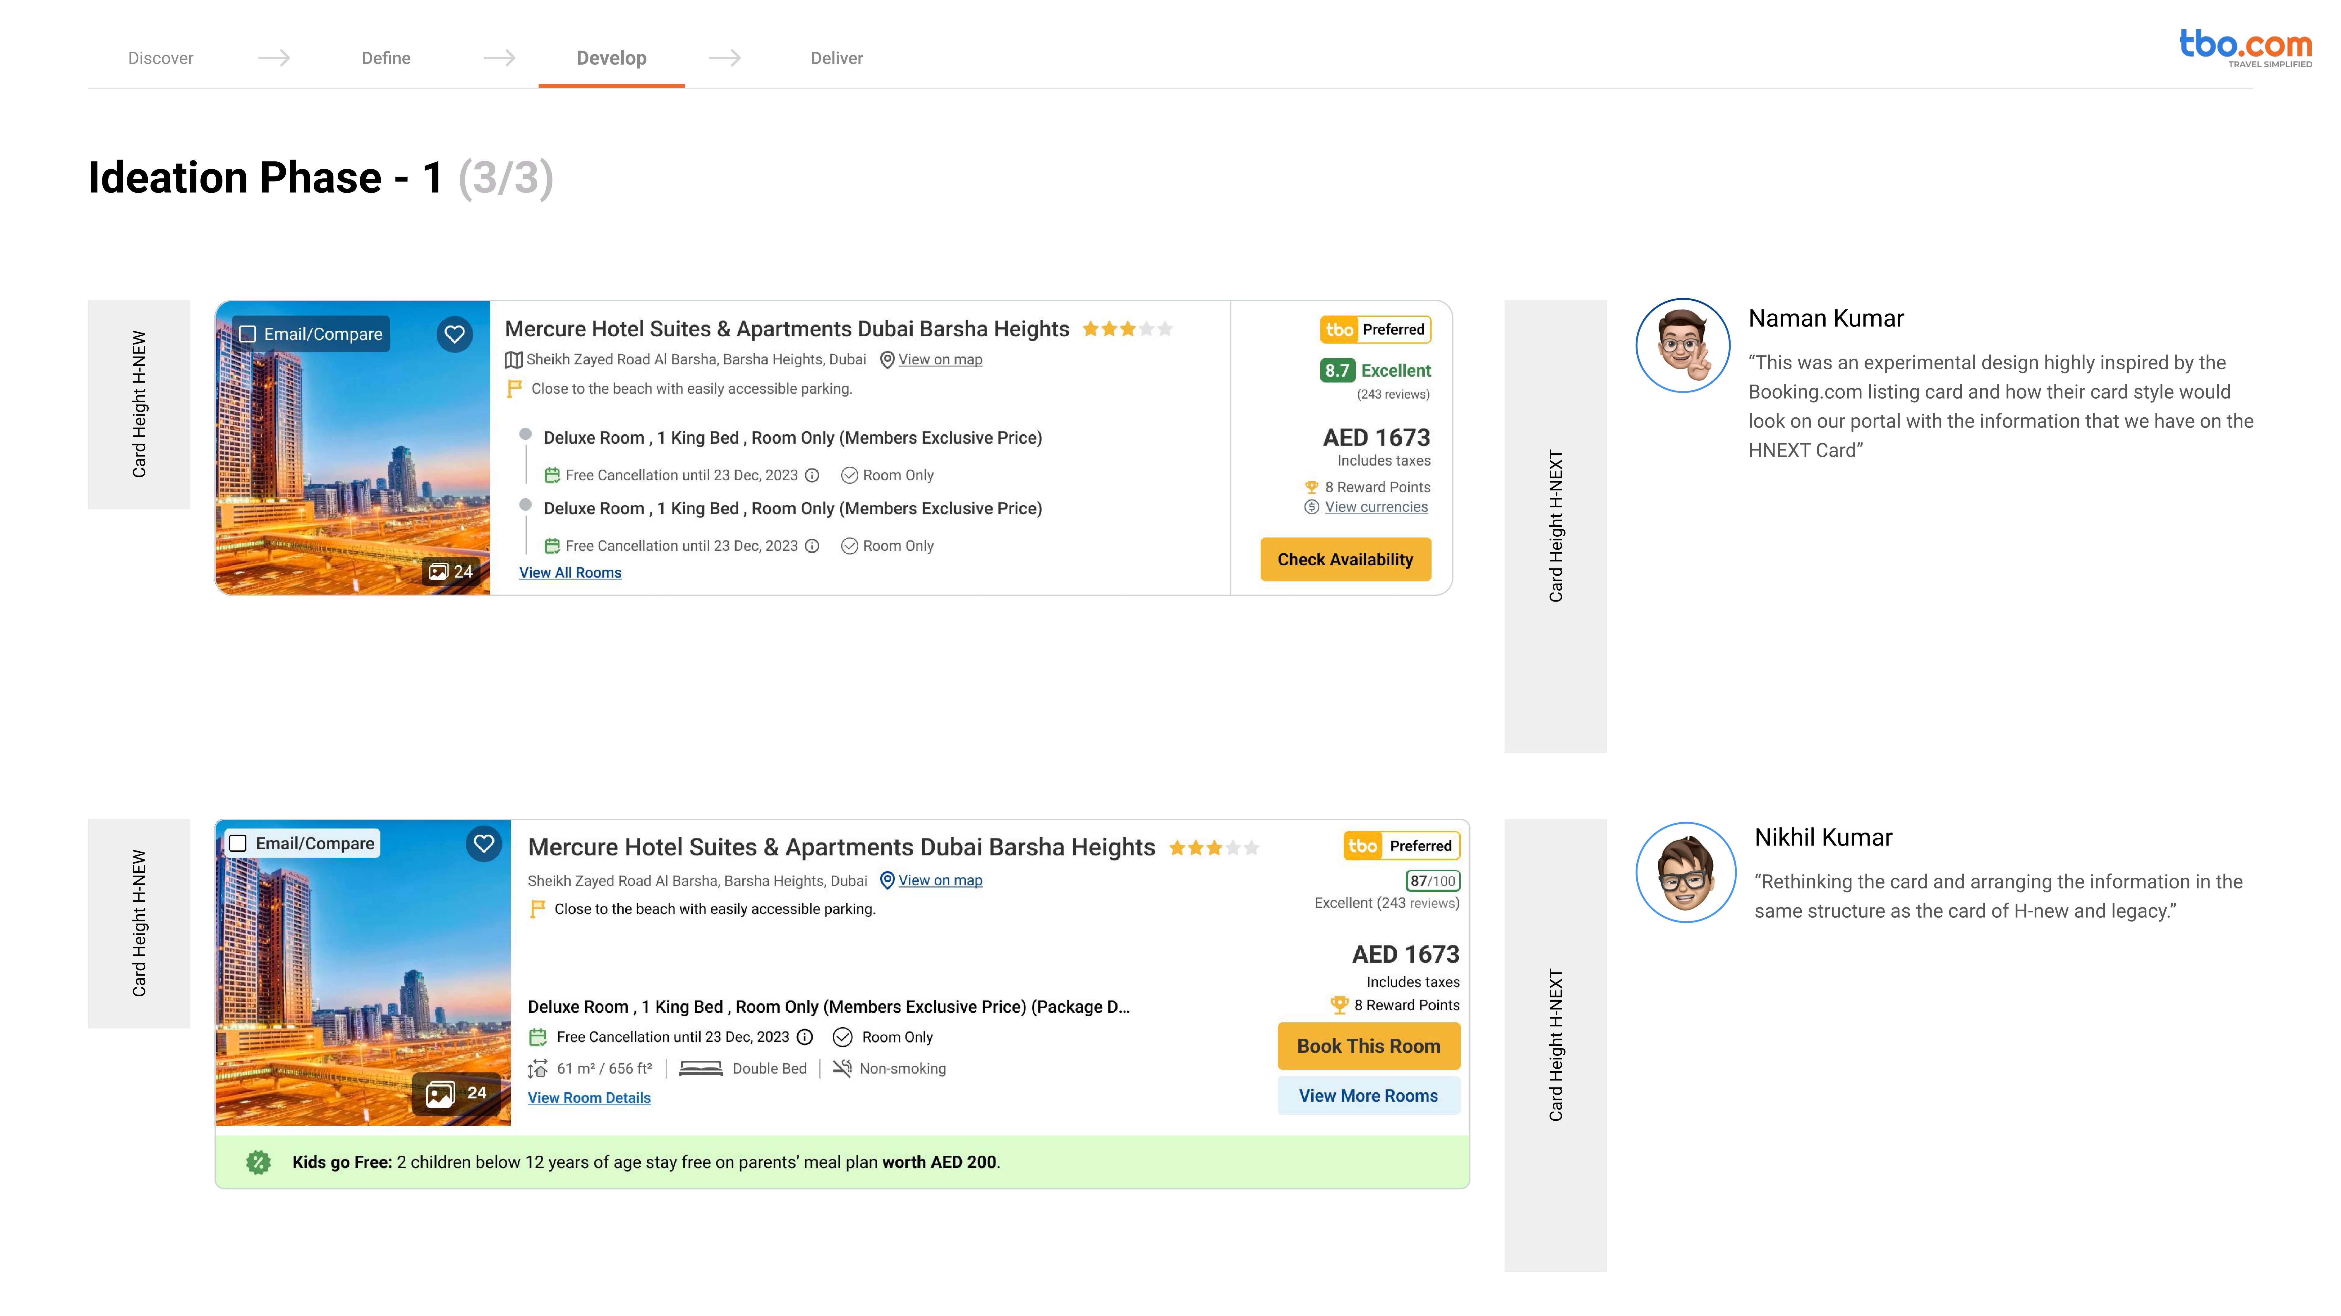Switch to the Discover step tab

(161, 58)
